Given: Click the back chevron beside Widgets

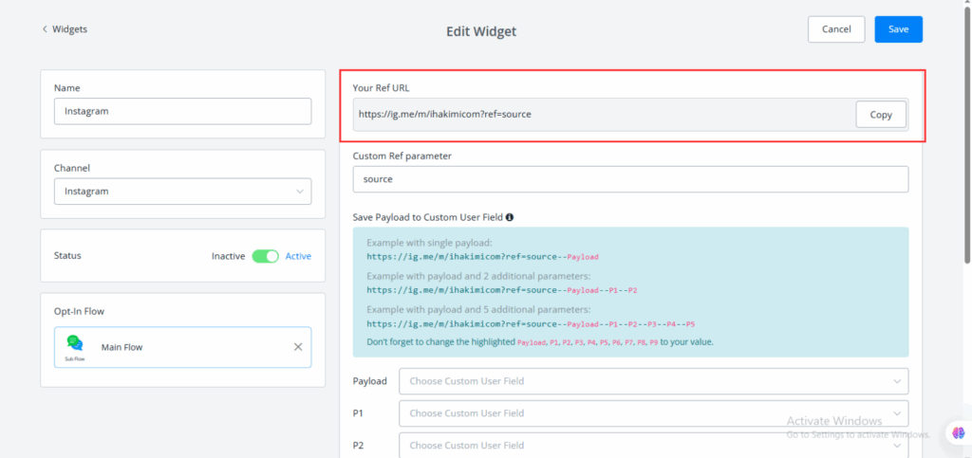Looking at the screenshot, I should coord(45,29).
